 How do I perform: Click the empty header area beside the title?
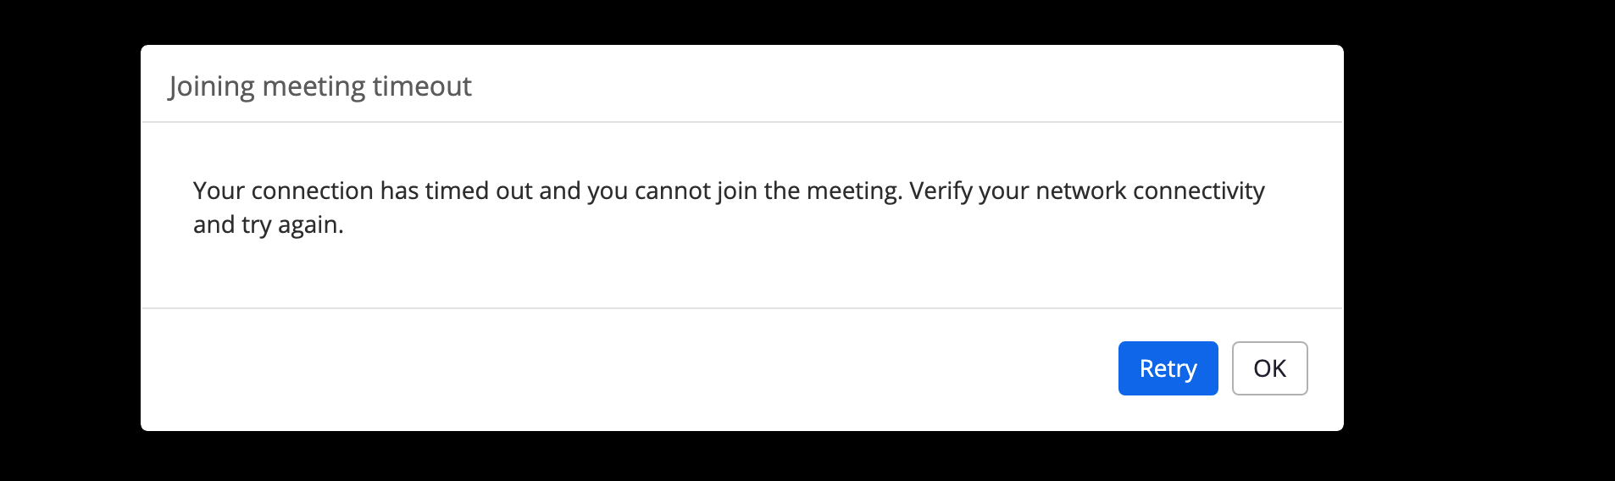(x=890, y=85)
